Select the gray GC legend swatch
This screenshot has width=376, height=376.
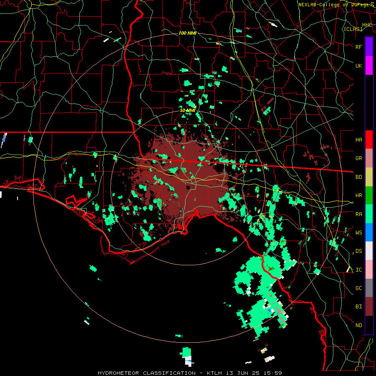coord(369,288)
